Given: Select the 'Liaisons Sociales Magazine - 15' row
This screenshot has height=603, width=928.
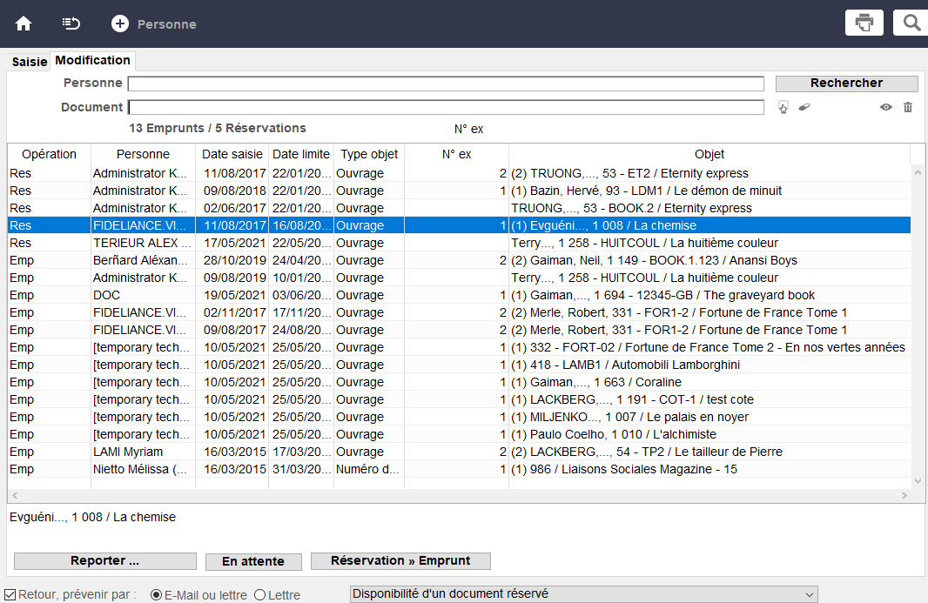Looking at the screenshot, I should click(459, 469).
